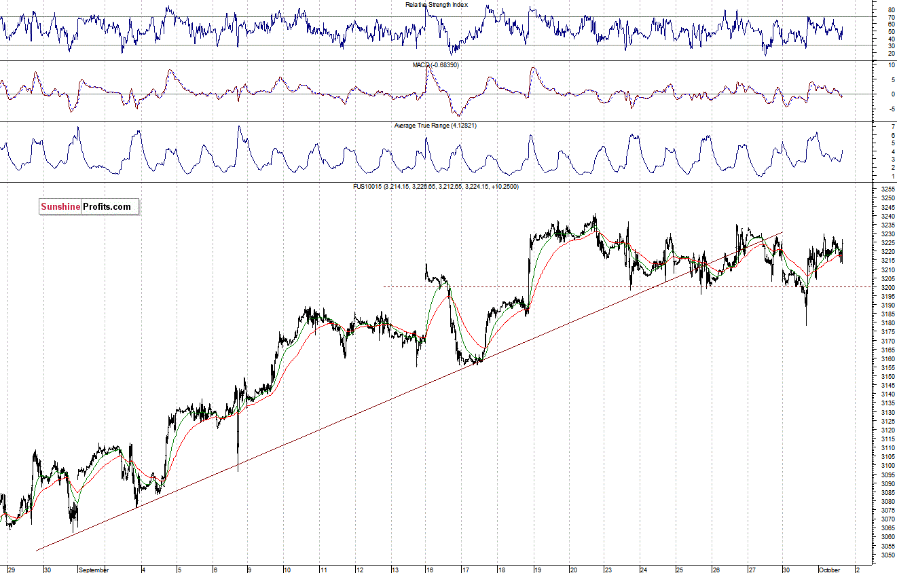Click the date axis label 29
This screenshot has height=573, width=897.
[x=12, y=570]
